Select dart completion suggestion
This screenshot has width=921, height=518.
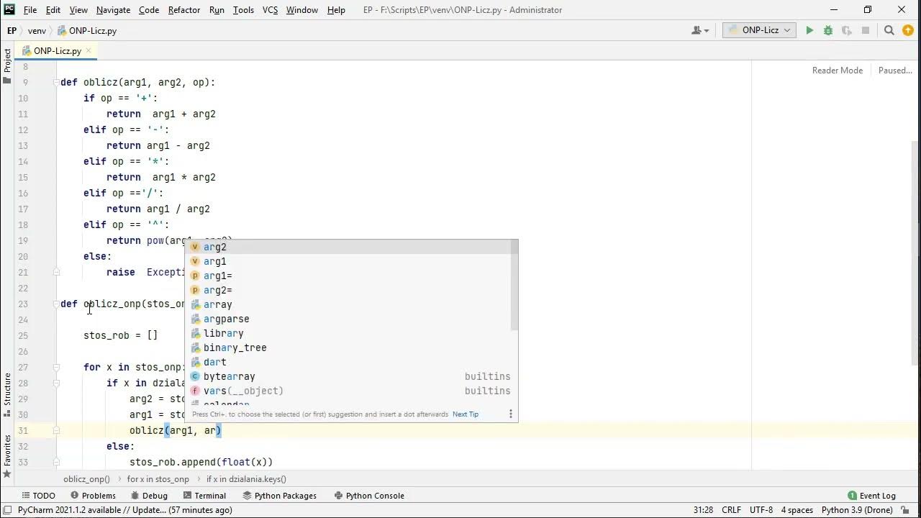point(350,362)
